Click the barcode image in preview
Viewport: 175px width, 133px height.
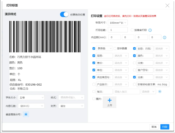(x=45, y=37)
